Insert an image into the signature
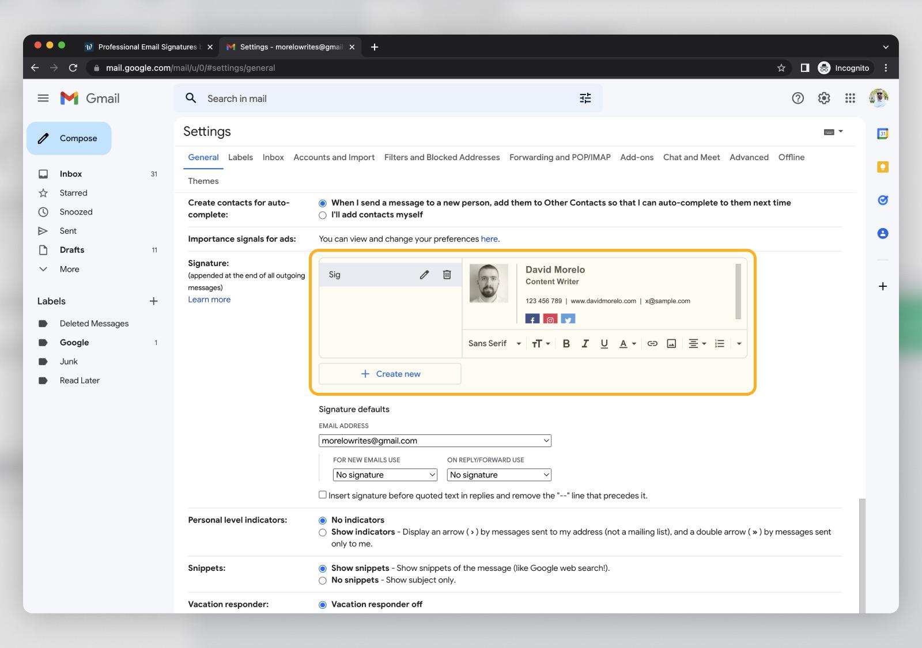Image resolution: width=922 pixels, height=648 pixels. (671, 343)
